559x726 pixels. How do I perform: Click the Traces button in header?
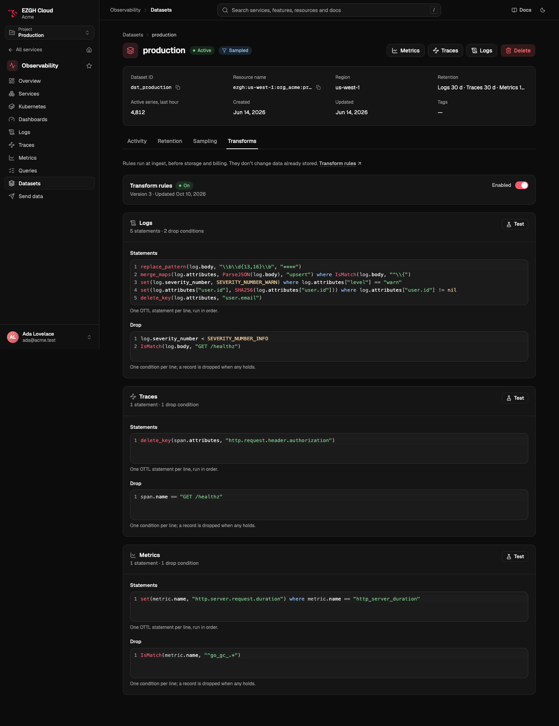tap(445, 50)
